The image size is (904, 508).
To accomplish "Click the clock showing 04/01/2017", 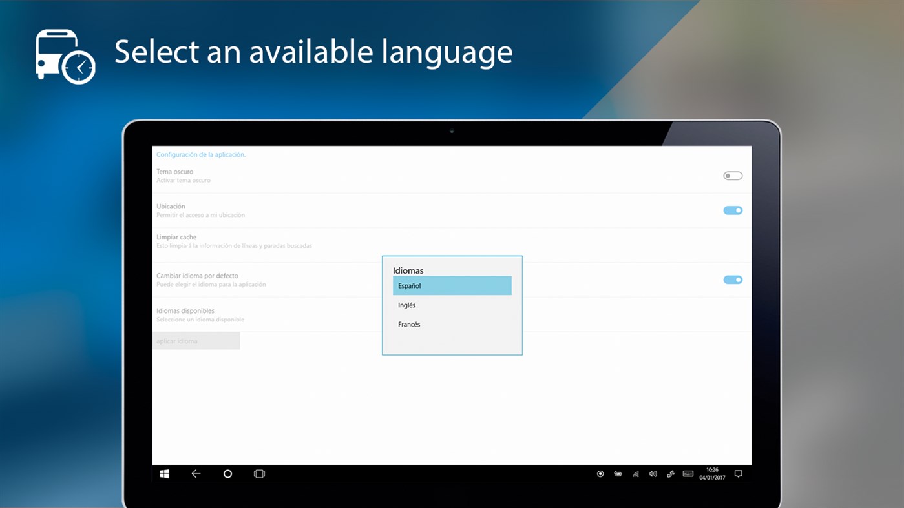I will [711, 473].
